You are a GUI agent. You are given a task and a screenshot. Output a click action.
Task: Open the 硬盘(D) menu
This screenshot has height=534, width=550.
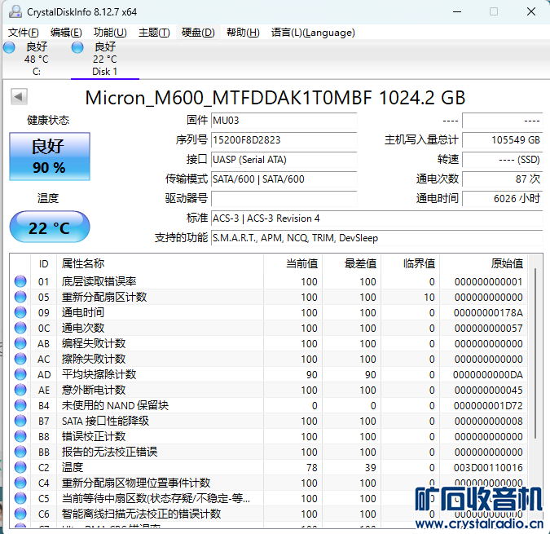point(198,33)
